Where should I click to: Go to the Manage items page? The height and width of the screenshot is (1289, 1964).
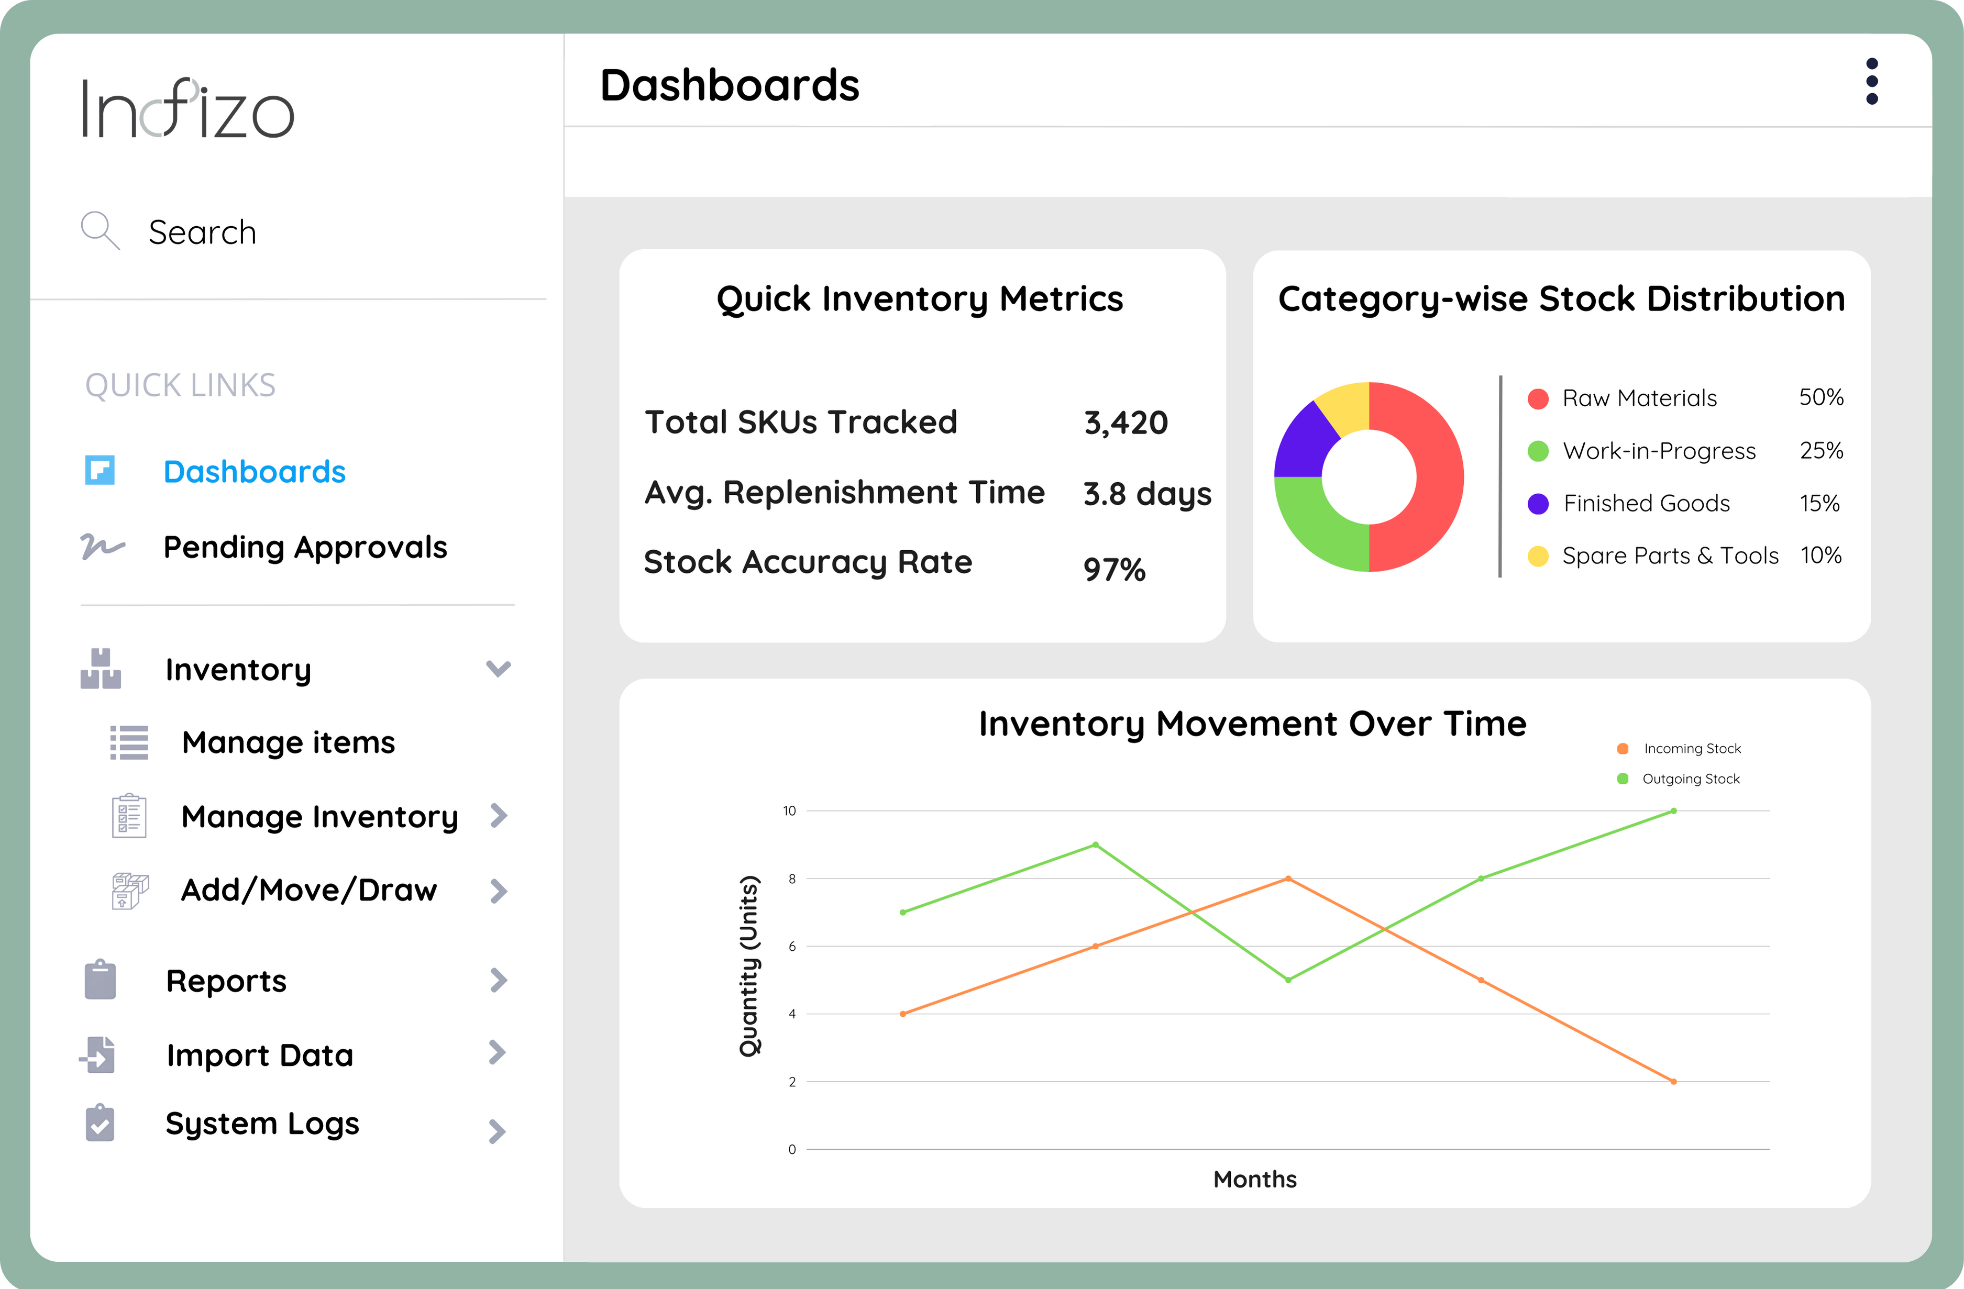coord(288,742)
